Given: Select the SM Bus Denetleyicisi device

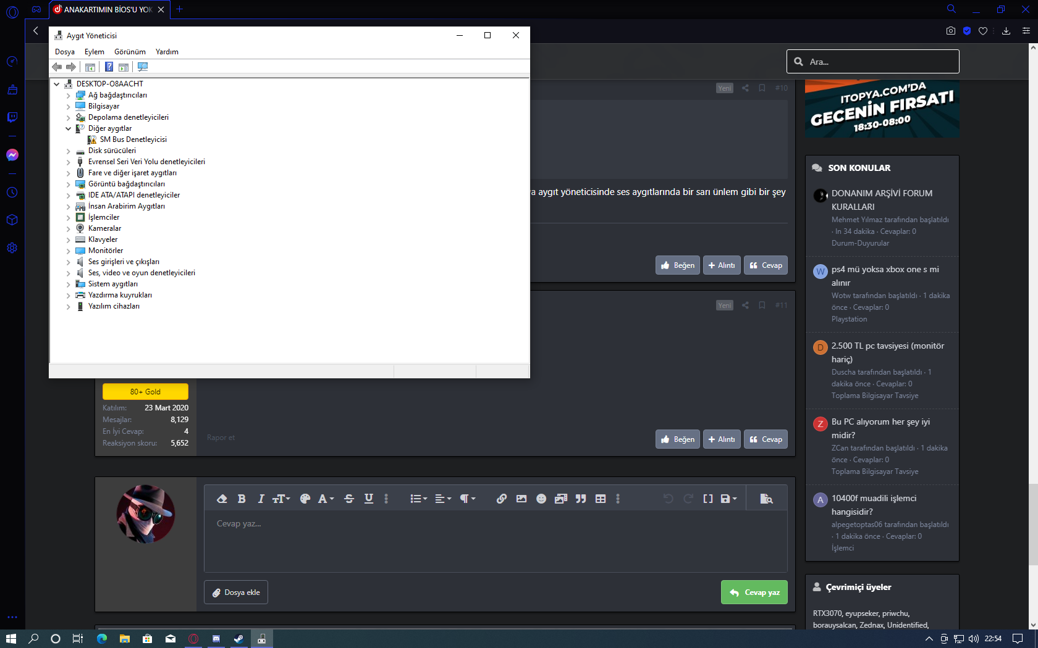Looking at the screenshot, I should point(133,140).
